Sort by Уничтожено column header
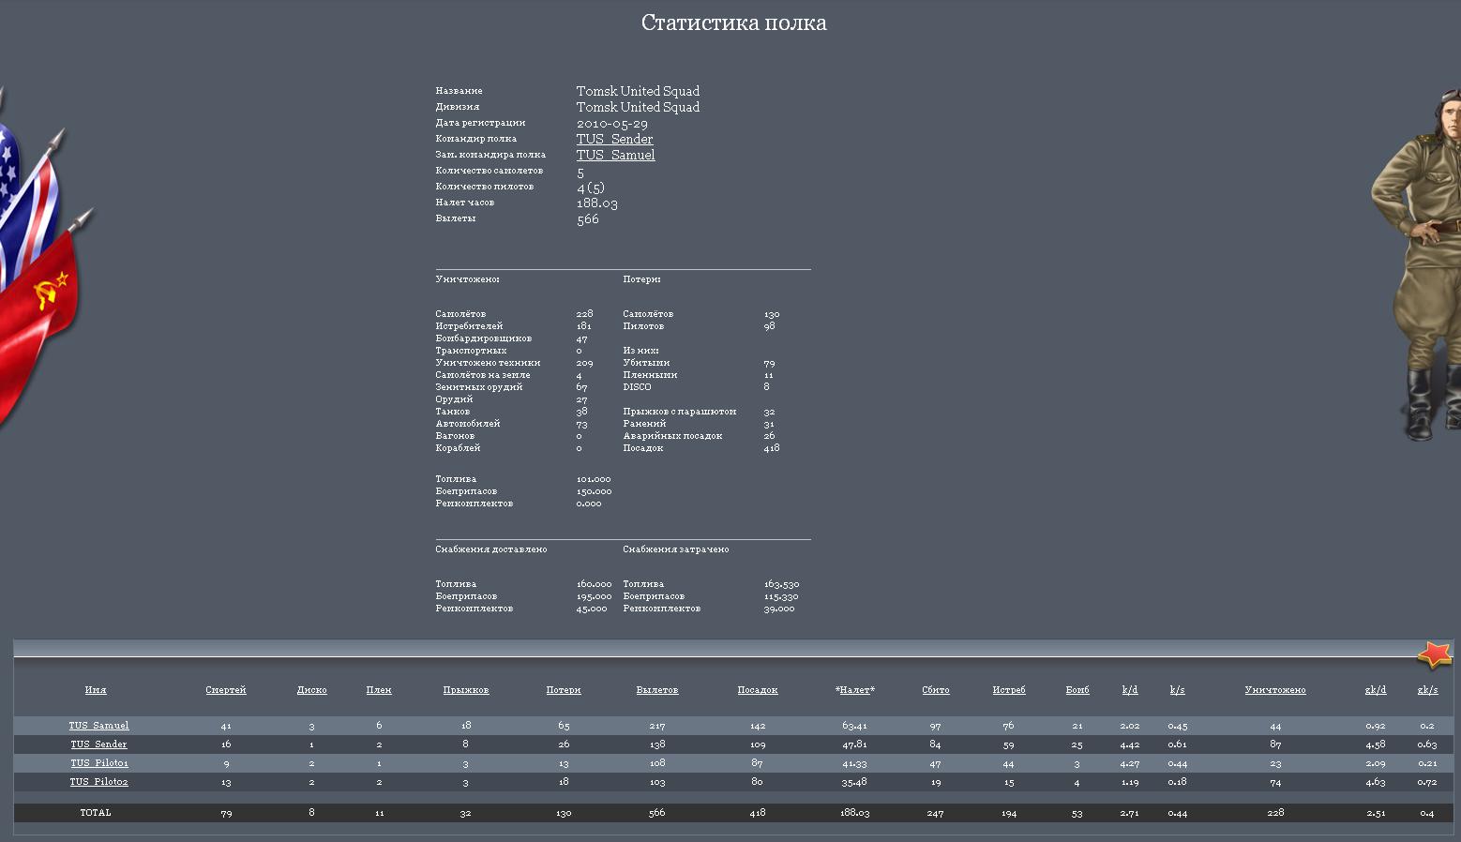Viewport: 1461px width, 842px height. (1275, 690)
